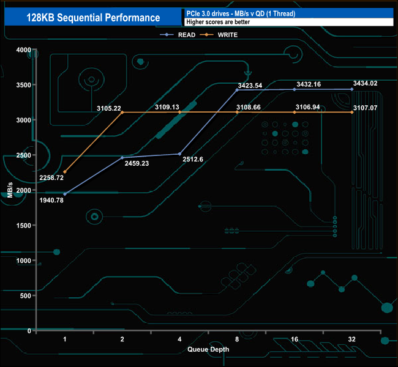
Task: Select the 3106.94 write data label
Action: pos(307,107)
